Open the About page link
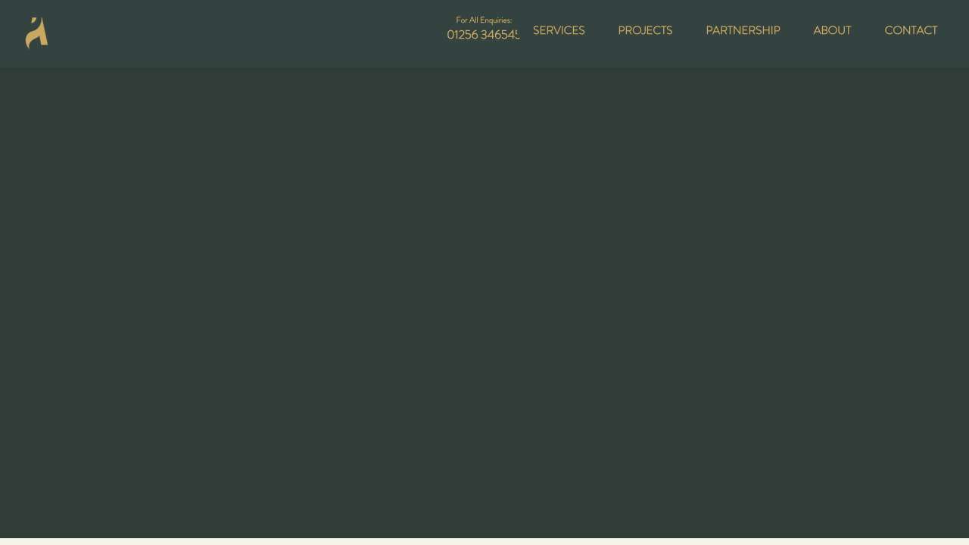 [832, 30]
